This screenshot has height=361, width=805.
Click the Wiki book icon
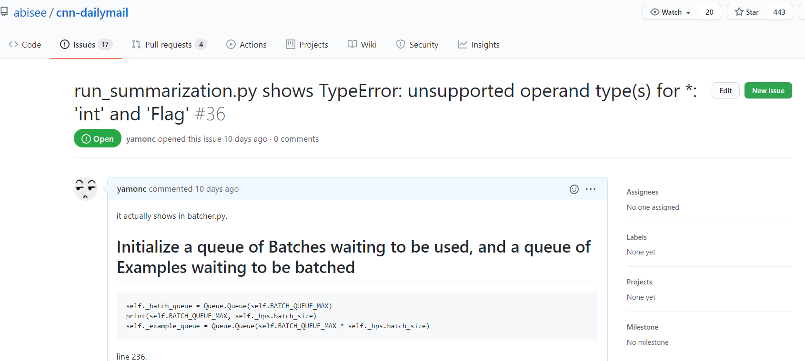[352, 44]
